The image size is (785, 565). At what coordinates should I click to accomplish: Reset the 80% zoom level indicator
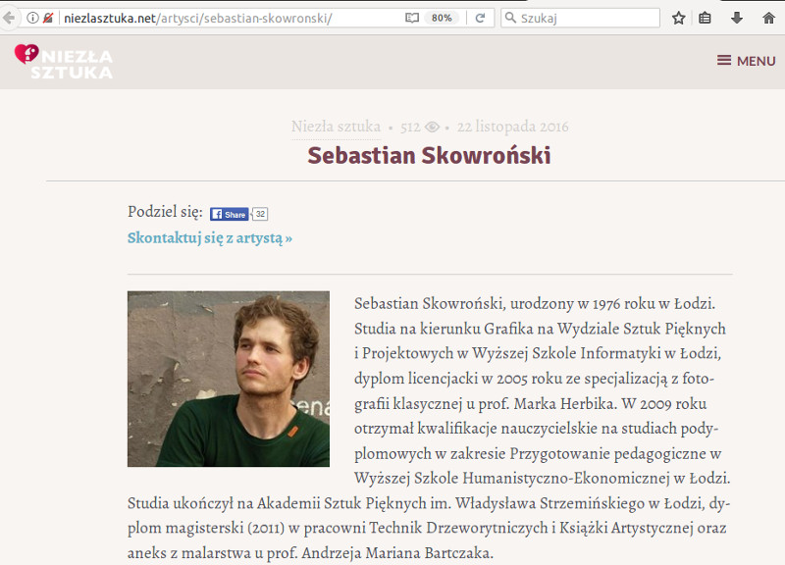point(442,18)
